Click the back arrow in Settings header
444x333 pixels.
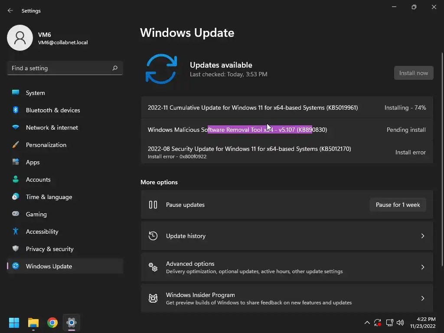[x=10, y=10]
